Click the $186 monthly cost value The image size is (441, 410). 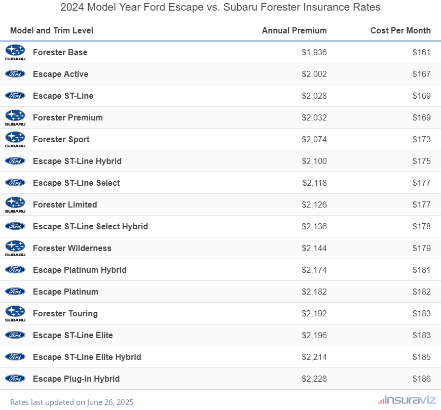point(421,379)
